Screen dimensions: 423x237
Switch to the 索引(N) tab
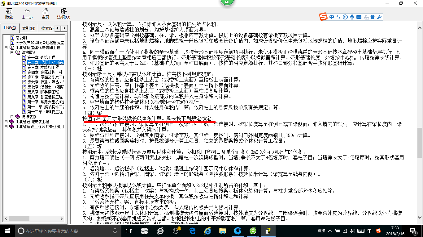28,28
